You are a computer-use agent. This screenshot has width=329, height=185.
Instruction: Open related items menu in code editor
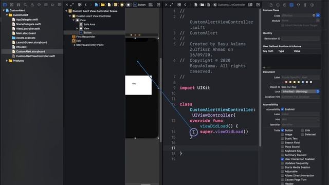point(179,5)
